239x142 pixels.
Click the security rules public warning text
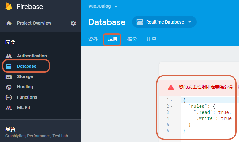(209, 87)
